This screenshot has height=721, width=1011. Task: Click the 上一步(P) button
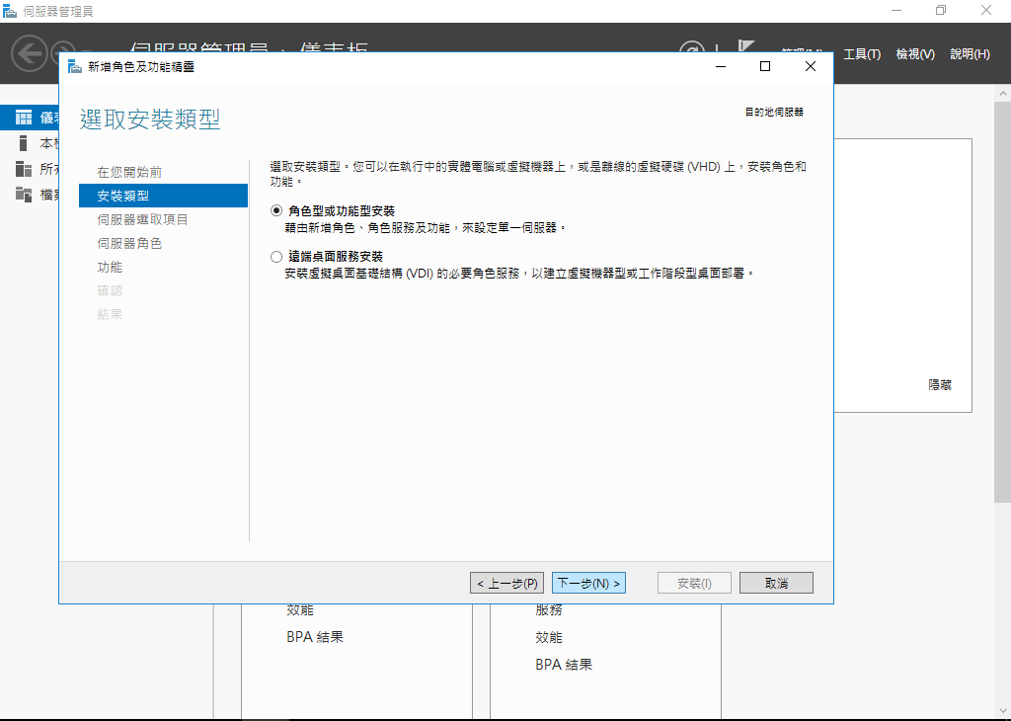[506, 583]
